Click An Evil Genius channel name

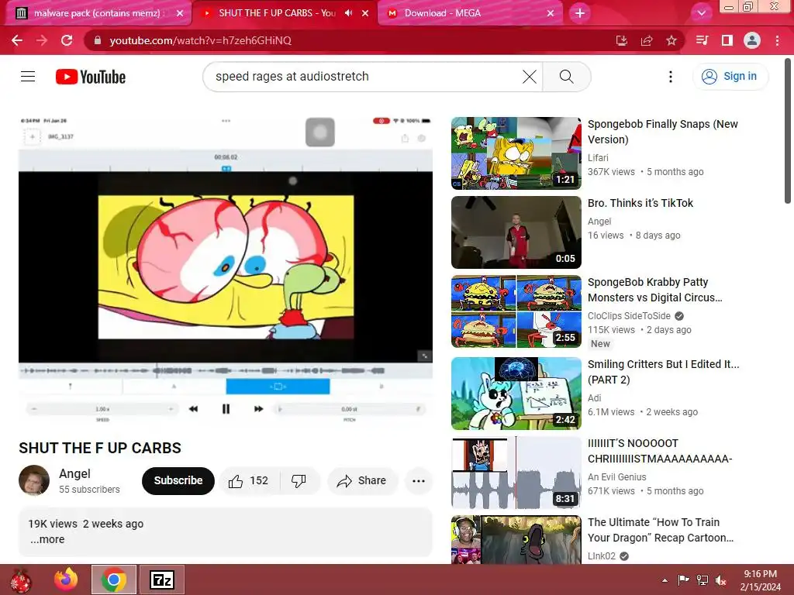(616, 477)
